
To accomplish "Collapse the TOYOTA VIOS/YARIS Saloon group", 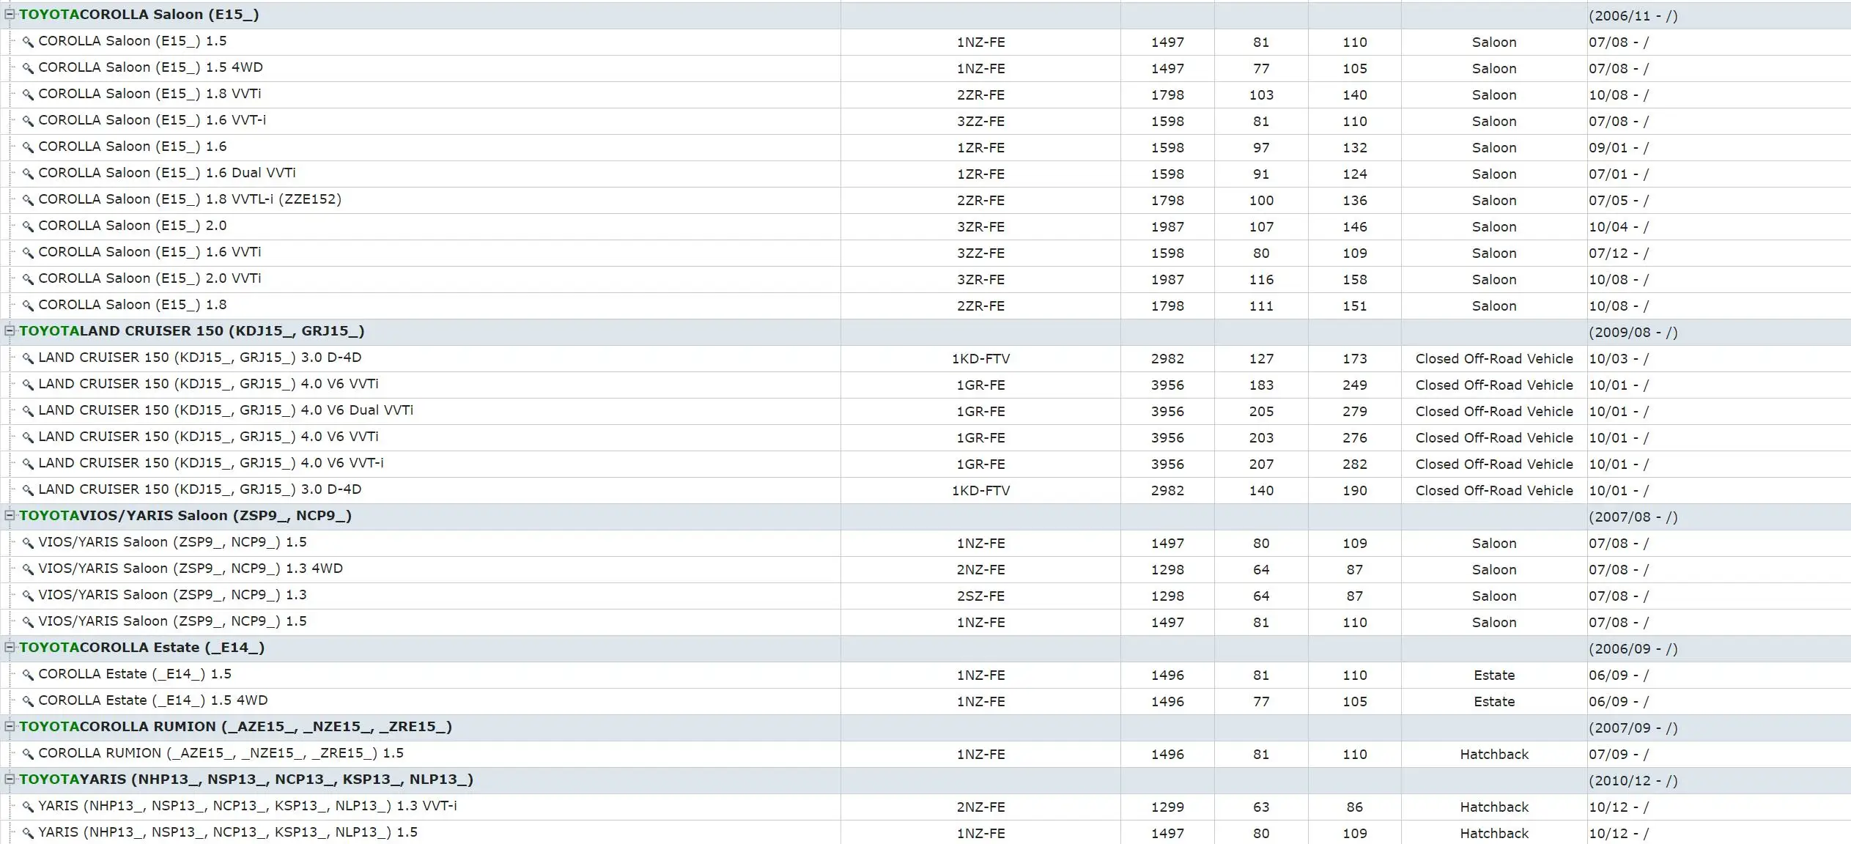I will pos(10,515).
